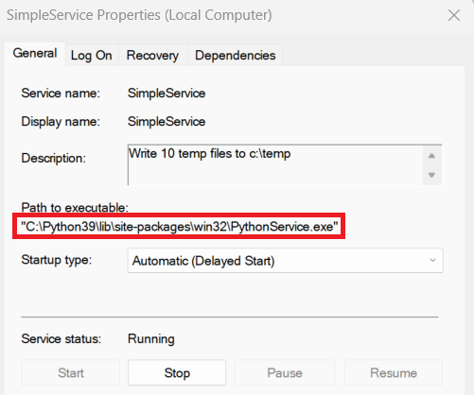This screenshot has width=474, height=395.
Task: Click the Description label
Action: (x=53, y=158)
